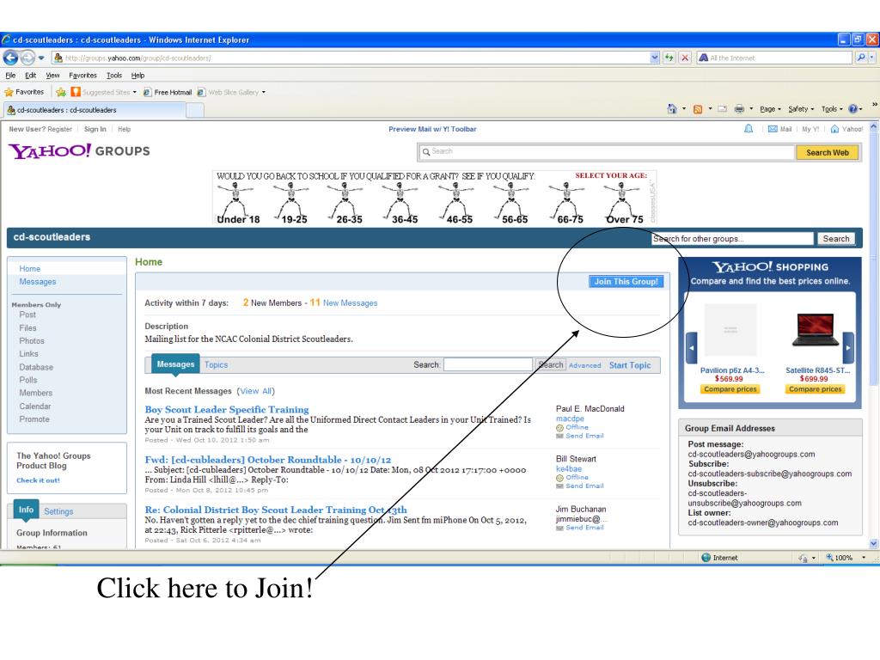Click previous arrow in Yahoo Shopping carousel
880x660 pixels.
coord(692,348)
